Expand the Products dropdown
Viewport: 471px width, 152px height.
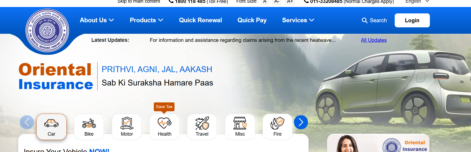[146, 20]
